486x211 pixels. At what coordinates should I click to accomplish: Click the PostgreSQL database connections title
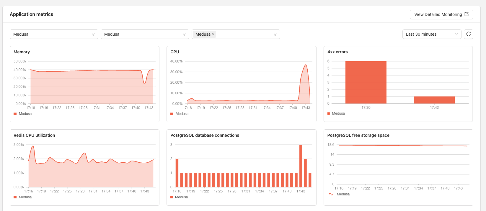(205, 135)
